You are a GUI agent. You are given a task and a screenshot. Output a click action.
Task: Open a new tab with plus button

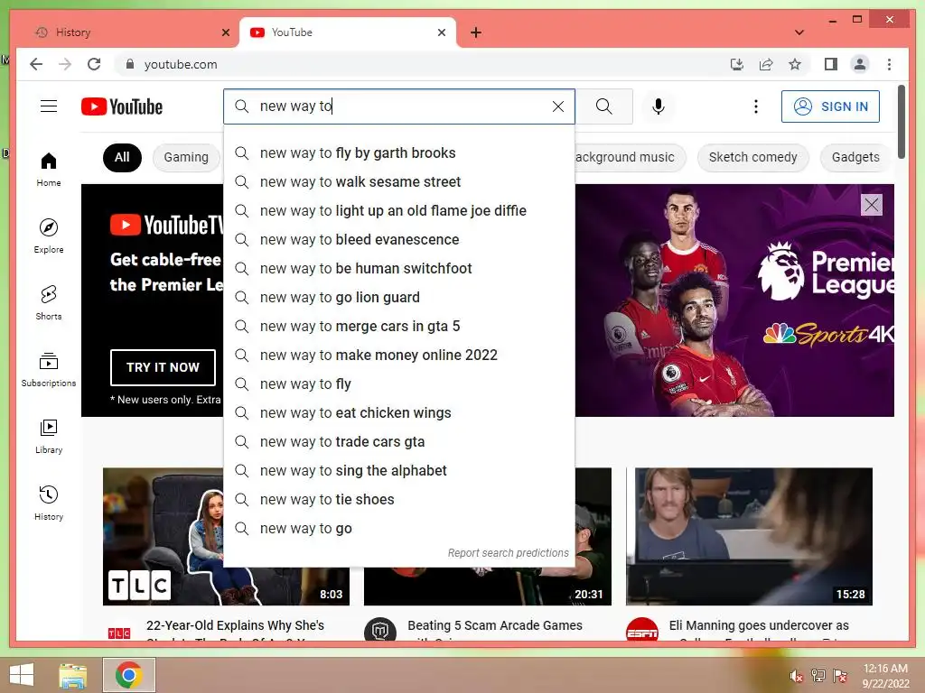point(476,32)
